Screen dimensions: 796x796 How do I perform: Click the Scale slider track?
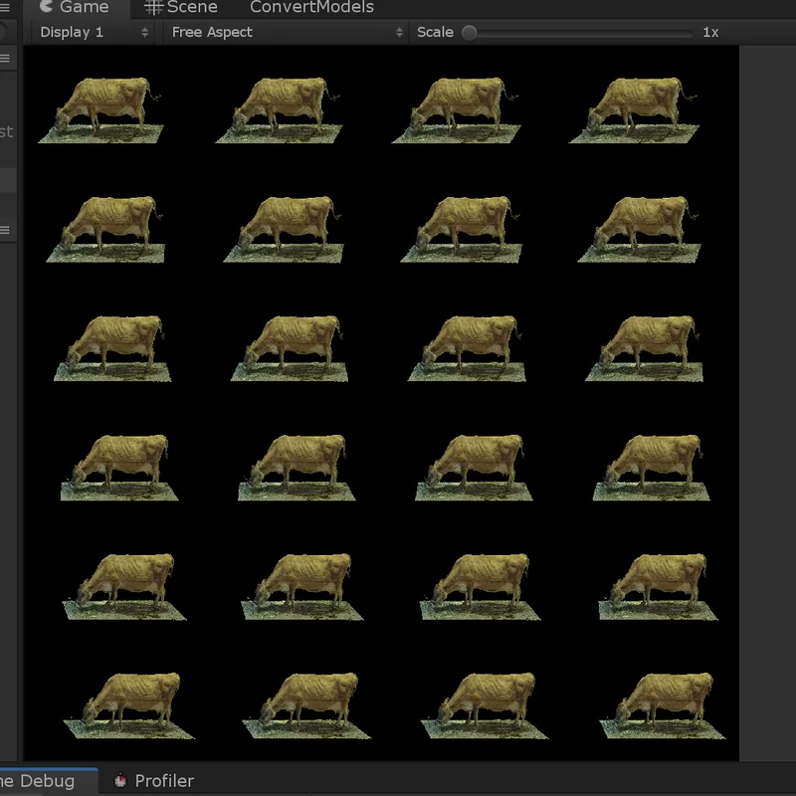click(x=578, y=34)
